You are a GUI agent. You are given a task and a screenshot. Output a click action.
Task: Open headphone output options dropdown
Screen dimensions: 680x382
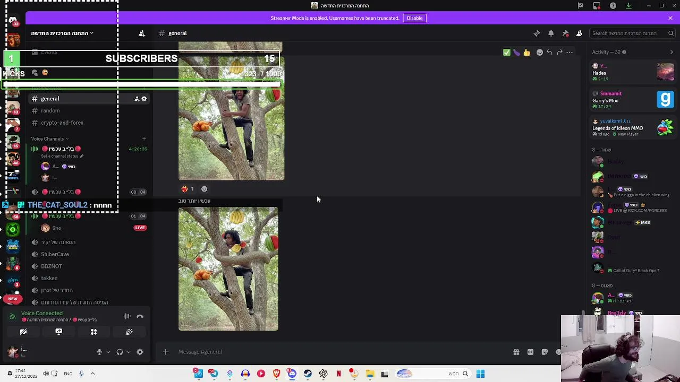pyautogui.click(x=128, y=352)
